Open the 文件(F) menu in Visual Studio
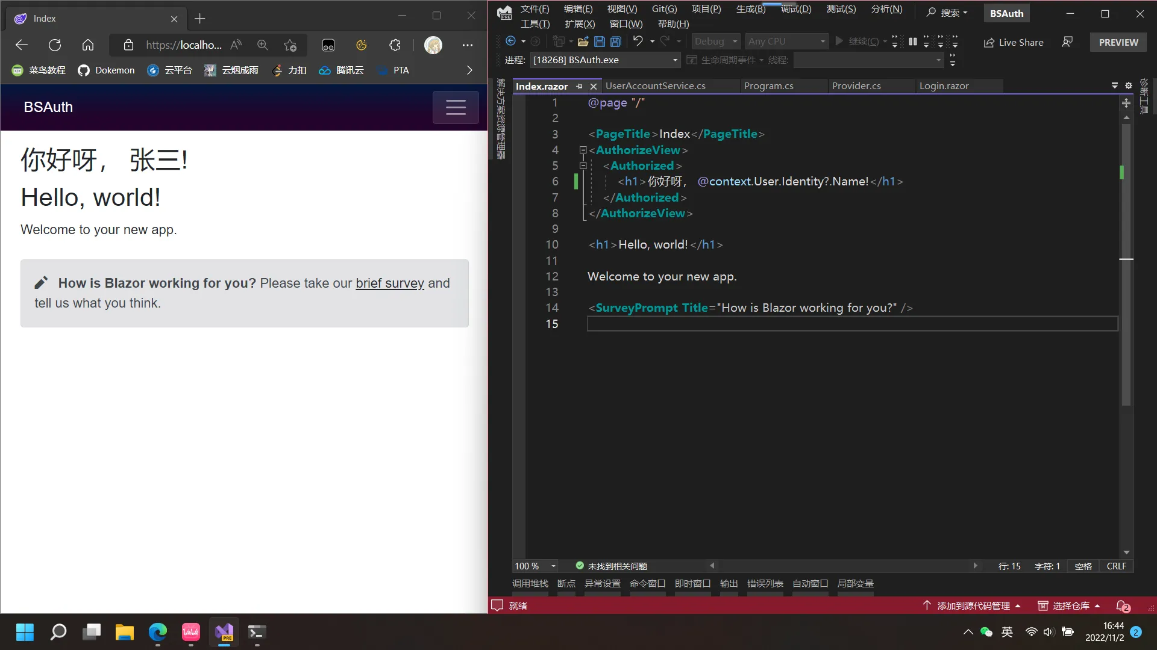1157x650 pixels. (535, 9)
